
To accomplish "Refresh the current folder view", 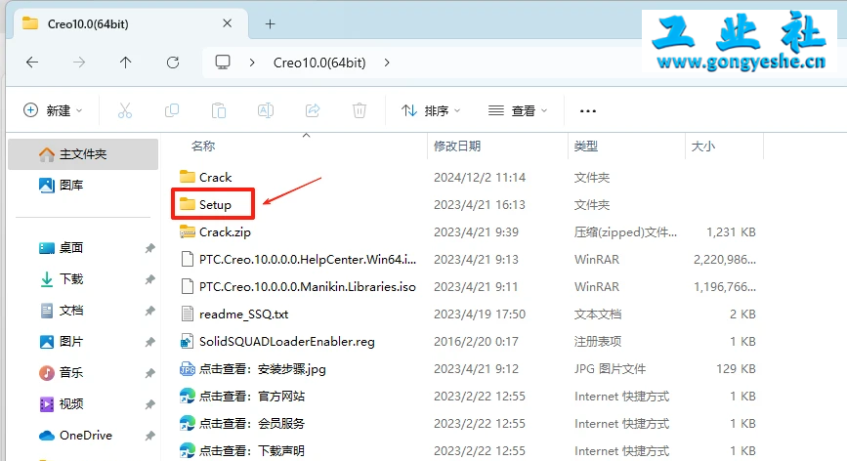I will click(x=173, y=63).
